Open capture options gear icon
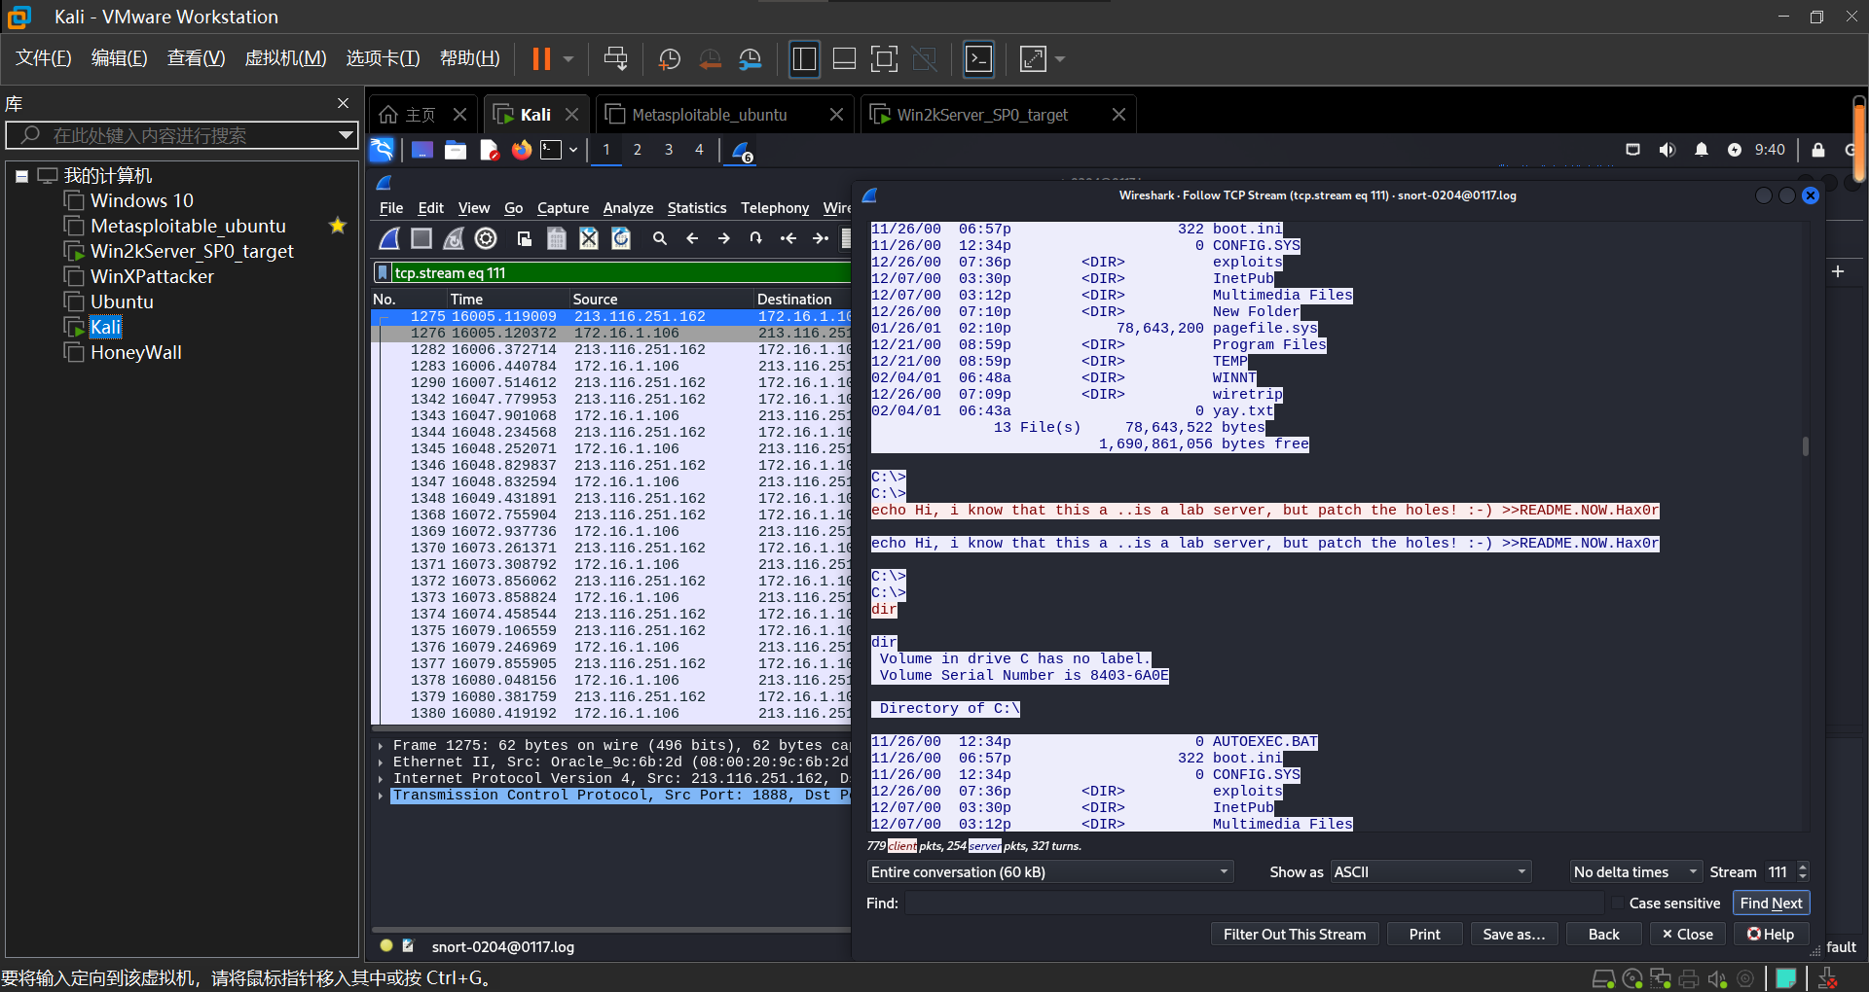This screenshot has width=1869, height=992. tap(486, 238)
